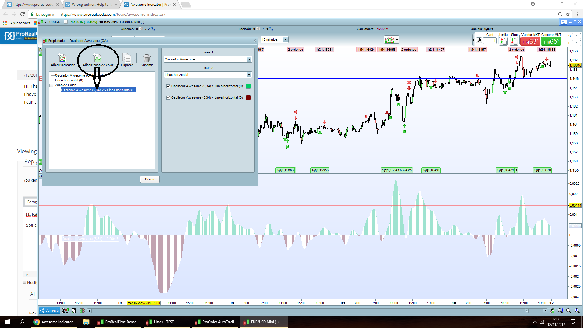The image size is (583, 328).
Task: Click the Añadir indicador icon
Action: click(x=62, y=58)
